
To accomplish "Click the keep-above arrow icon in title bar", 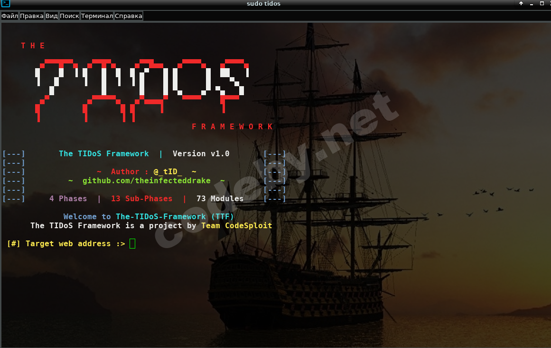I will pos(521,3).
